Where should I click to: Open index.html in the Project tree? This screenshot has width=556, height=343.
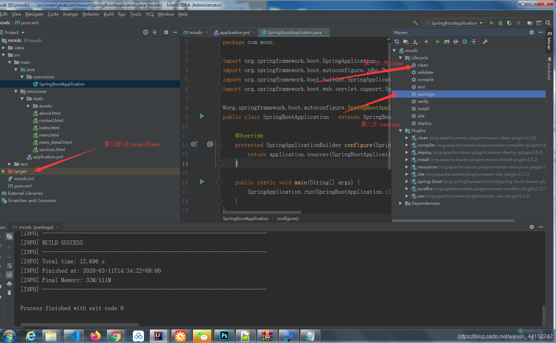(x=49, y=128)
